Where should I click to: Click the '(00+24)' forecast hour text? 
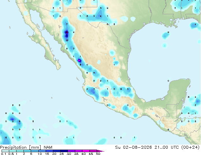(191, 147)
